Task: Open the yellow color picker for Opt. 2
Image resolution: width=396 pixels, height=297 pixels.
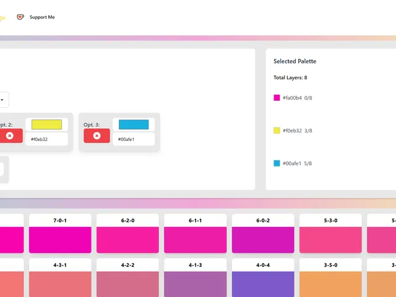Action: tap(47, 124)
